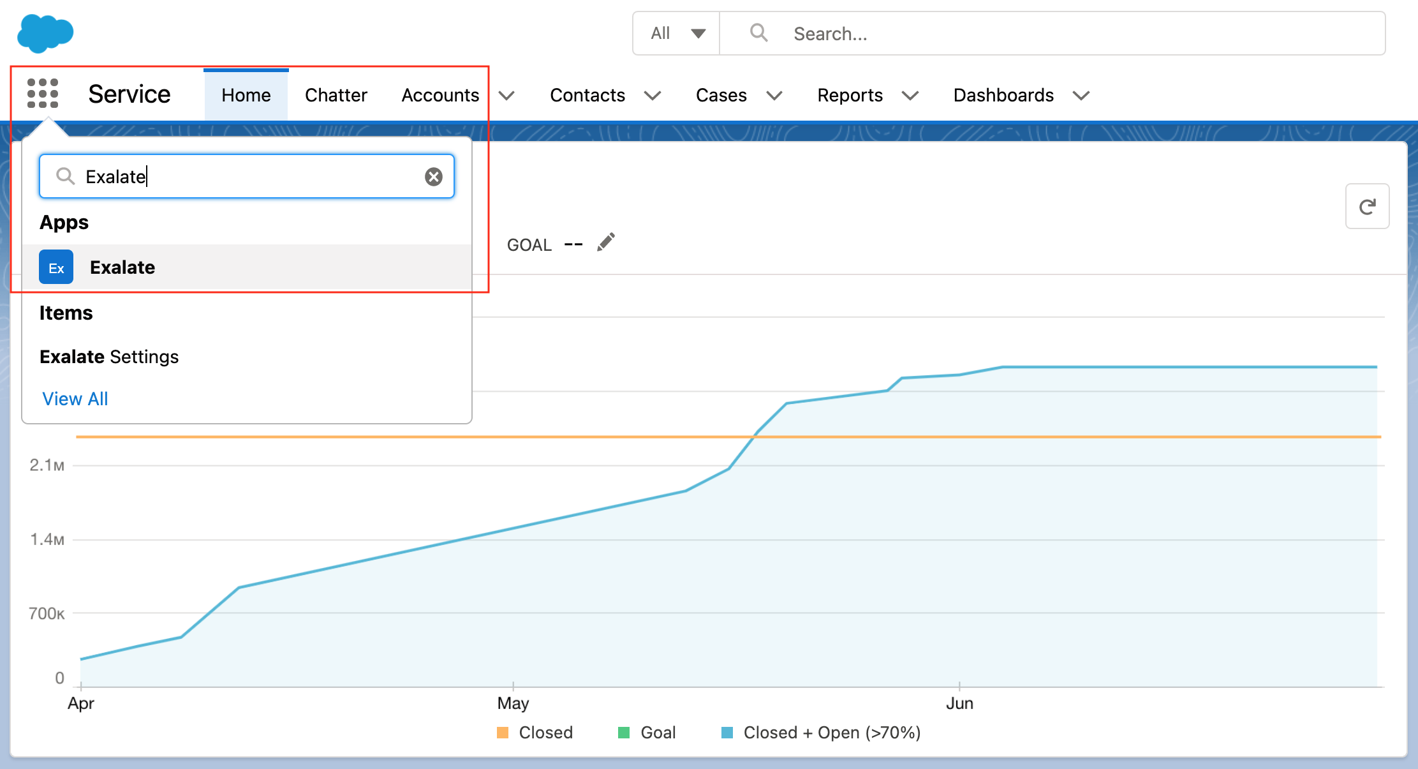Click View All link in search results
The height and width of the screenshot is (769, 1418).
click(76, 398)
